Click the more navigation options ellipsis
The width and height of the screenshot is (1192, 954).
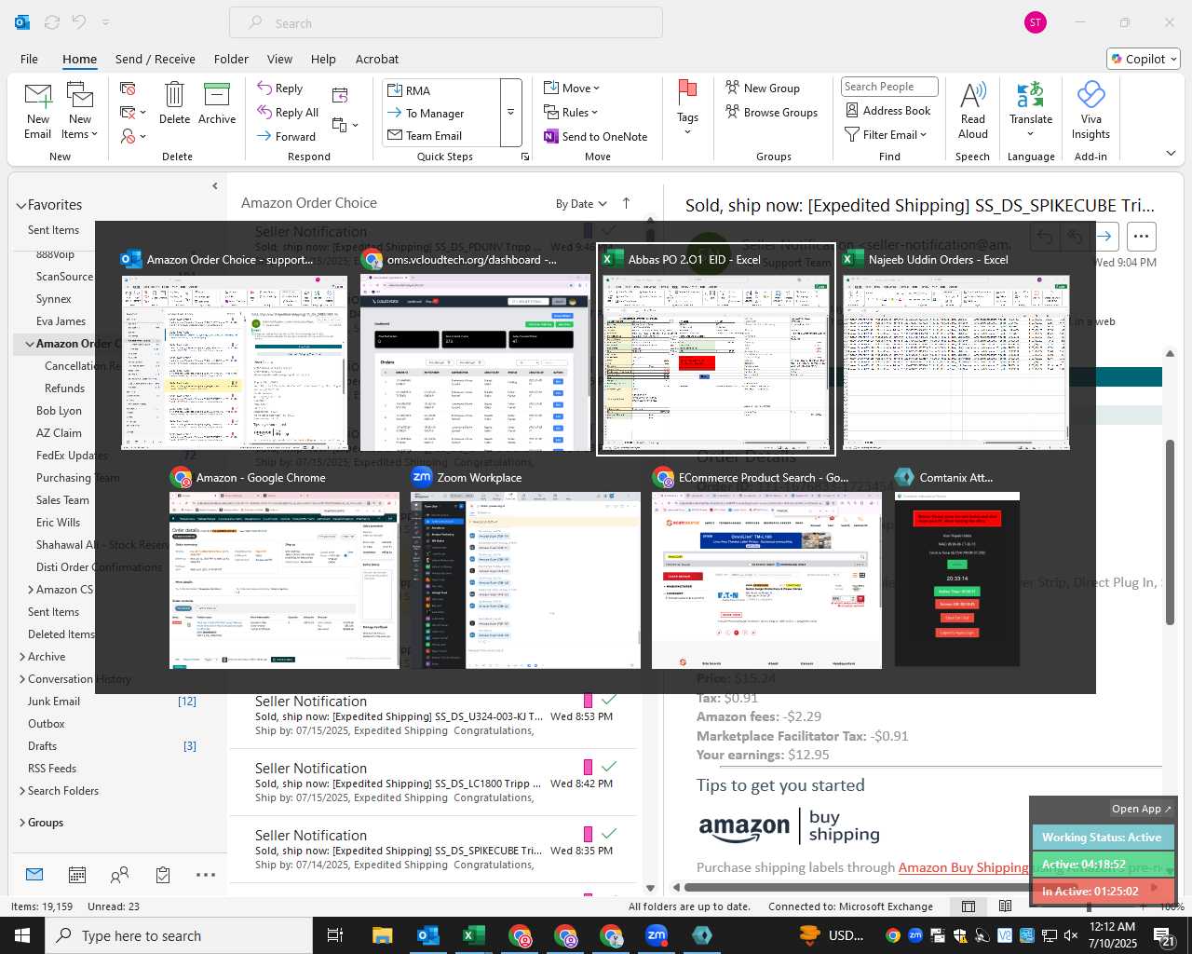[x=206, y=875]
